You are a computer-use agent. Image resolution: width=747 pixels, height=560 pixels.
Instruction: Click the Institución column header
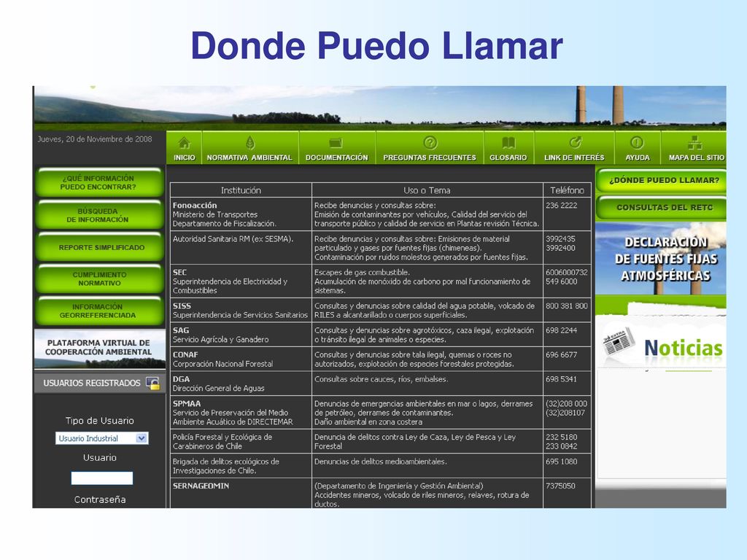click(241, 190)
